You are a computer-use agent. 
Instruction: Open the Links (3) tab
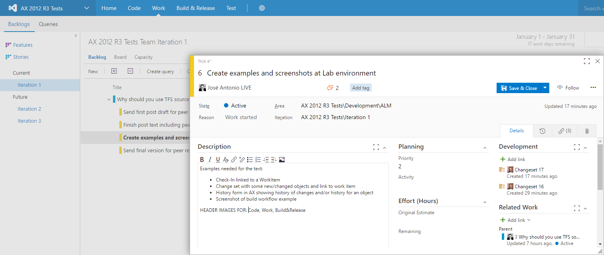pos(565,131)
